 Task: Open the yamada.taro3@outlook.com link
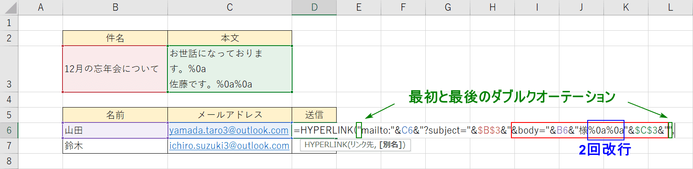click(229, 130)
